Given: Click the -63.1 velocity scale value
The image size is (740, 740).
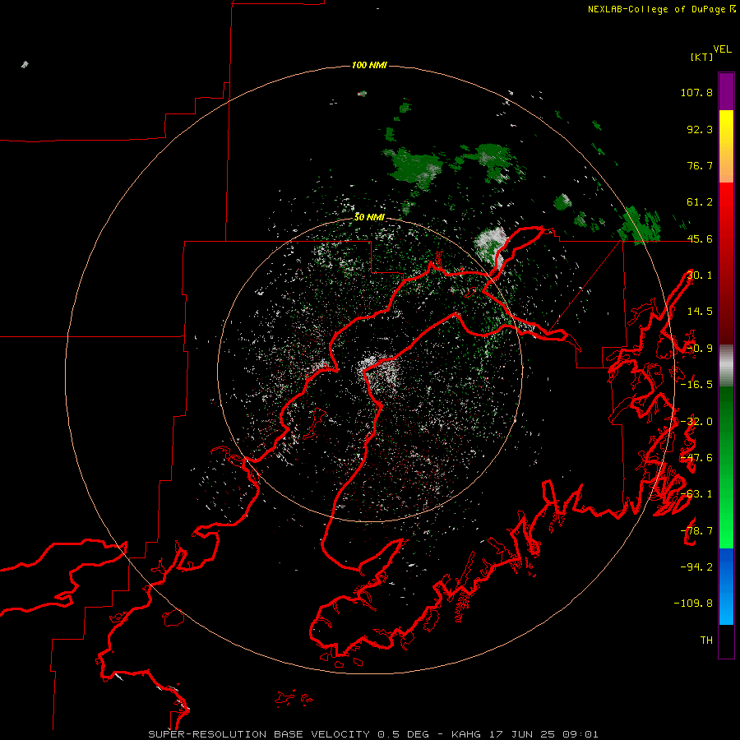Looking at the screenshot, I should (696, 494).
